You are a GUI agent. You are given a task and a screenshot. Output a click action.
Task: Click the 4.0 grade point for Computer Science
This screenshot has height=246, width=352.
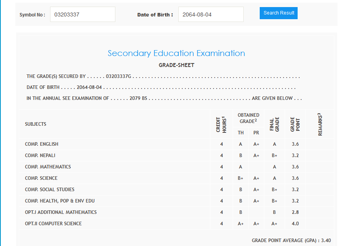[295, 224]
